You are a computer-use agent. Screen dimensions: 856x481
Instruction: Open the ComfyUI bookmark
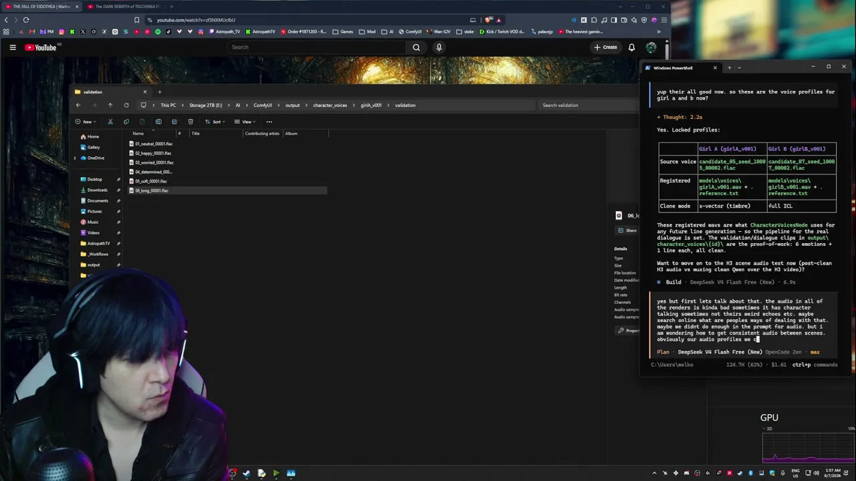[x=409, y=31]
